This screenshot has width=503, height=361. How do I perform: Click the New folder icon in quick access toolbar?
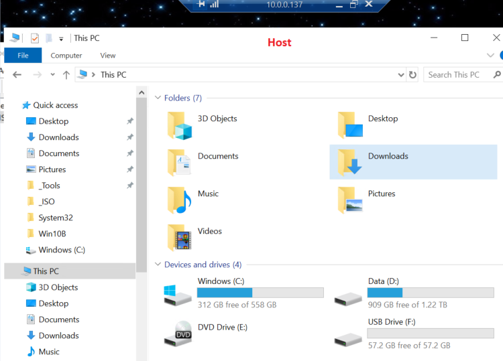(49, 38)
